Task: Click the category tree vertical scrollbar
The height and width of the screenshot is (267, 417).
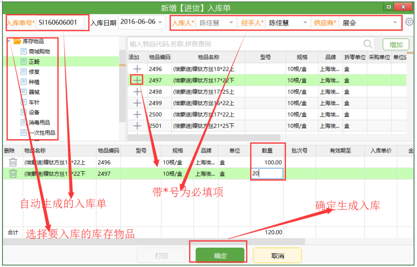Action: (122, 85)
